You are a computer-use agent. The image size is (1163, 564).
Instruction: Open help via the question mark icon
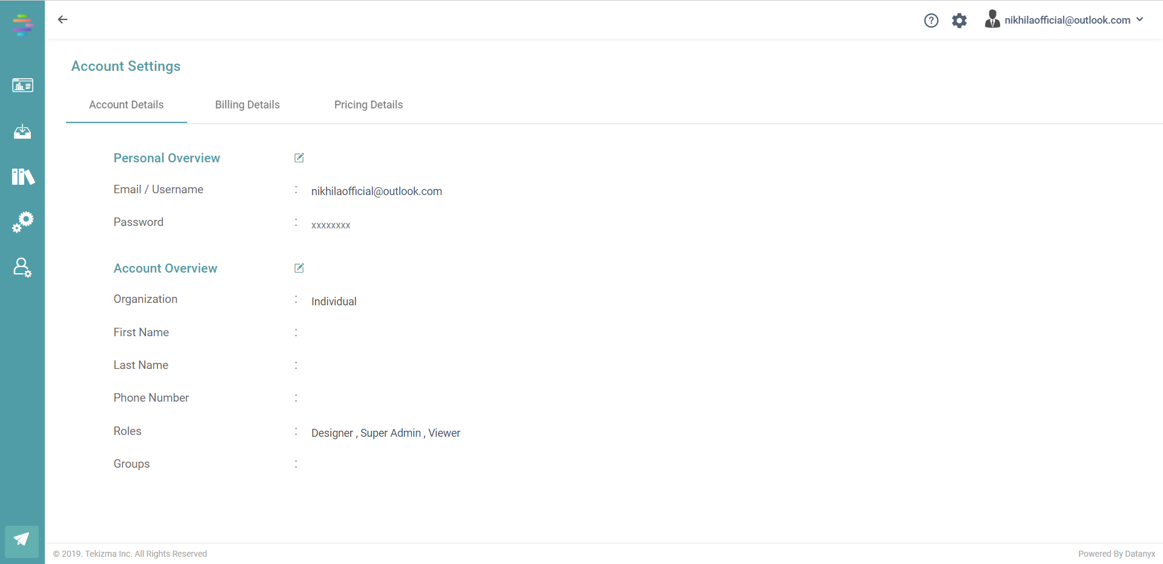931,21
